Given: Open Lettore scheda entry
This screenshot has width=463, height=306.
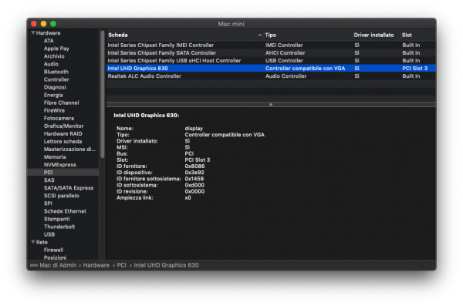Looking at the screenshot, I should [63, 141].
